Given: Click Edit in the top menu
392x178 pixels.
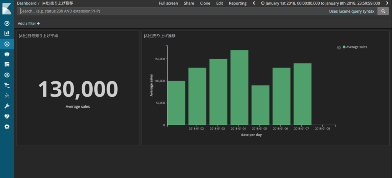Looking at the screenshot, I should point(219,3).
